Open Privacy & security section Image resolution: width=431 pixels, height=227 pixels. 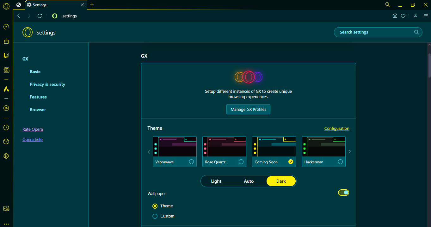click(x=47, y=84)
